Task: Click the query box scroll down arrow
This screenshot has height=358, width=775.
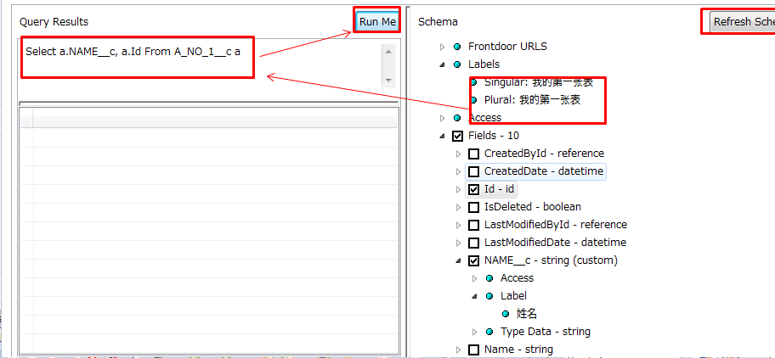Action: pyautogui.click(x=388, y=80)
